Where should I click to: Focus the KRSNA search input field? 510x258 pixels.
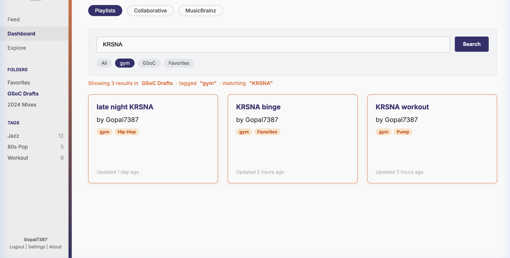tap(273, 45)
